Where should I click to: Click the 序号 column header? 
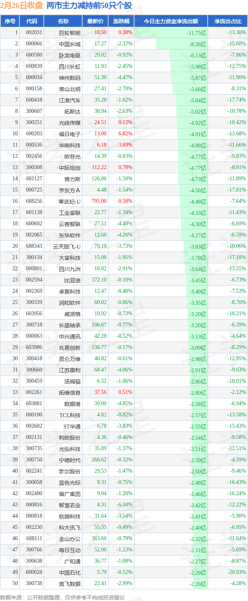[x=10, y=21]
